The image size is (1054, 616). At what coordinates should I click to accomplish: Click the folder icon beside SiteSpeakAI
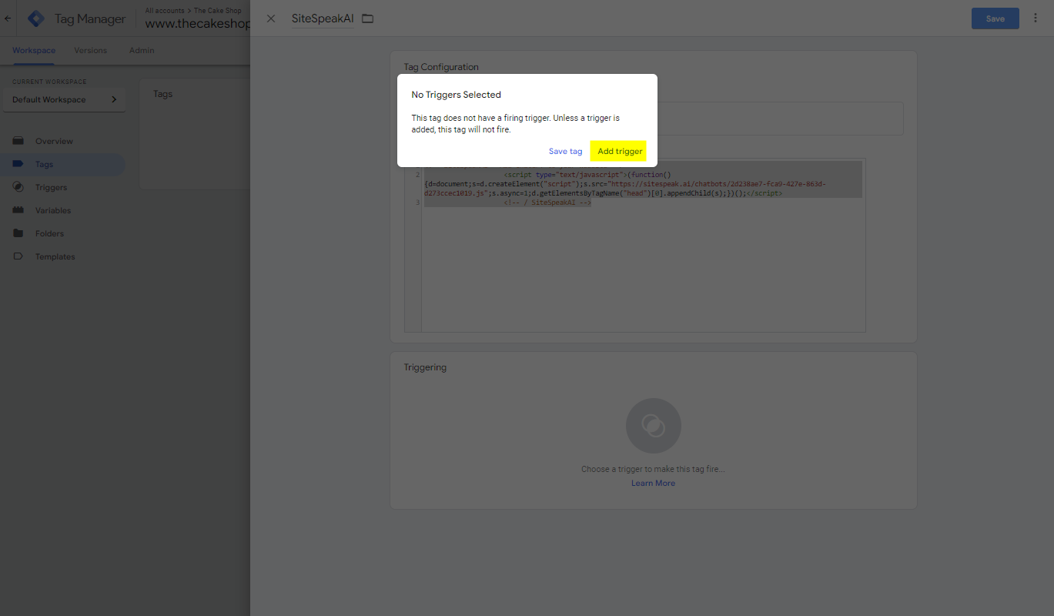[367, 18]
